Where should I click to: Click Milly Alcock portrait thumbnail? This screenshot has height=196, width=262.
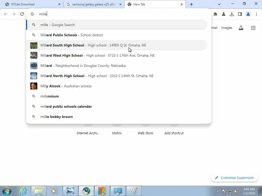click(x=34, y=86)
